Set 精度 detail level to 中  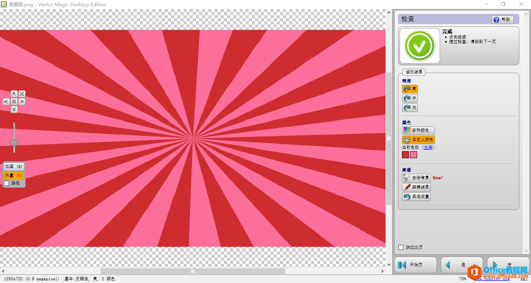[410, 98]
